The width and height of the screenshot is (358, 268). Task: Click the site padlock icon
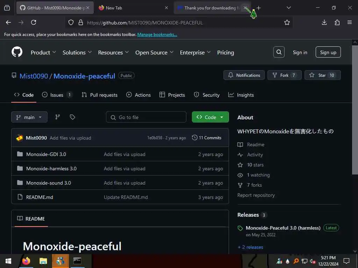tap(81, 22)
